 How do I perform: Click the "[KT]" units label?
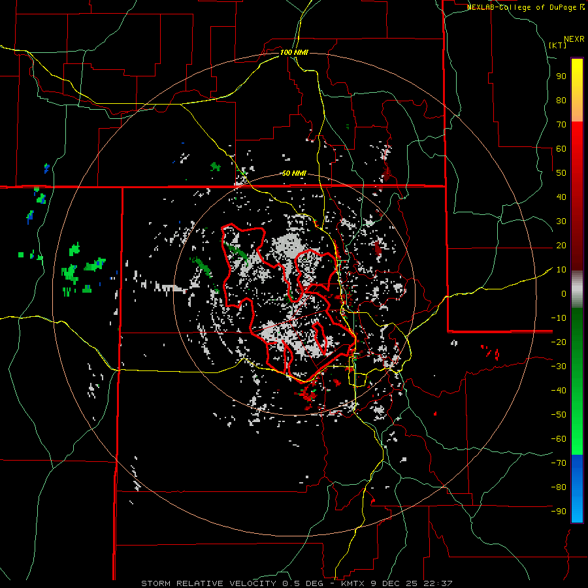point(558,45)
